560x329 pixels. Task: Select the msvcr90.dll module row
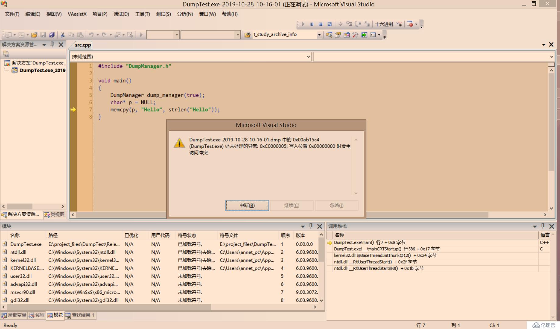(x=160, y=292)
